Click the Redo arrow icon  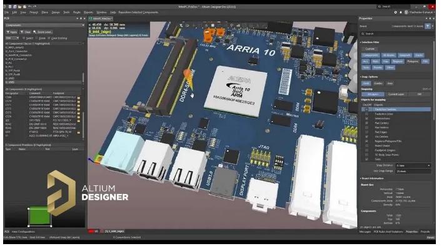pos(34,6)
